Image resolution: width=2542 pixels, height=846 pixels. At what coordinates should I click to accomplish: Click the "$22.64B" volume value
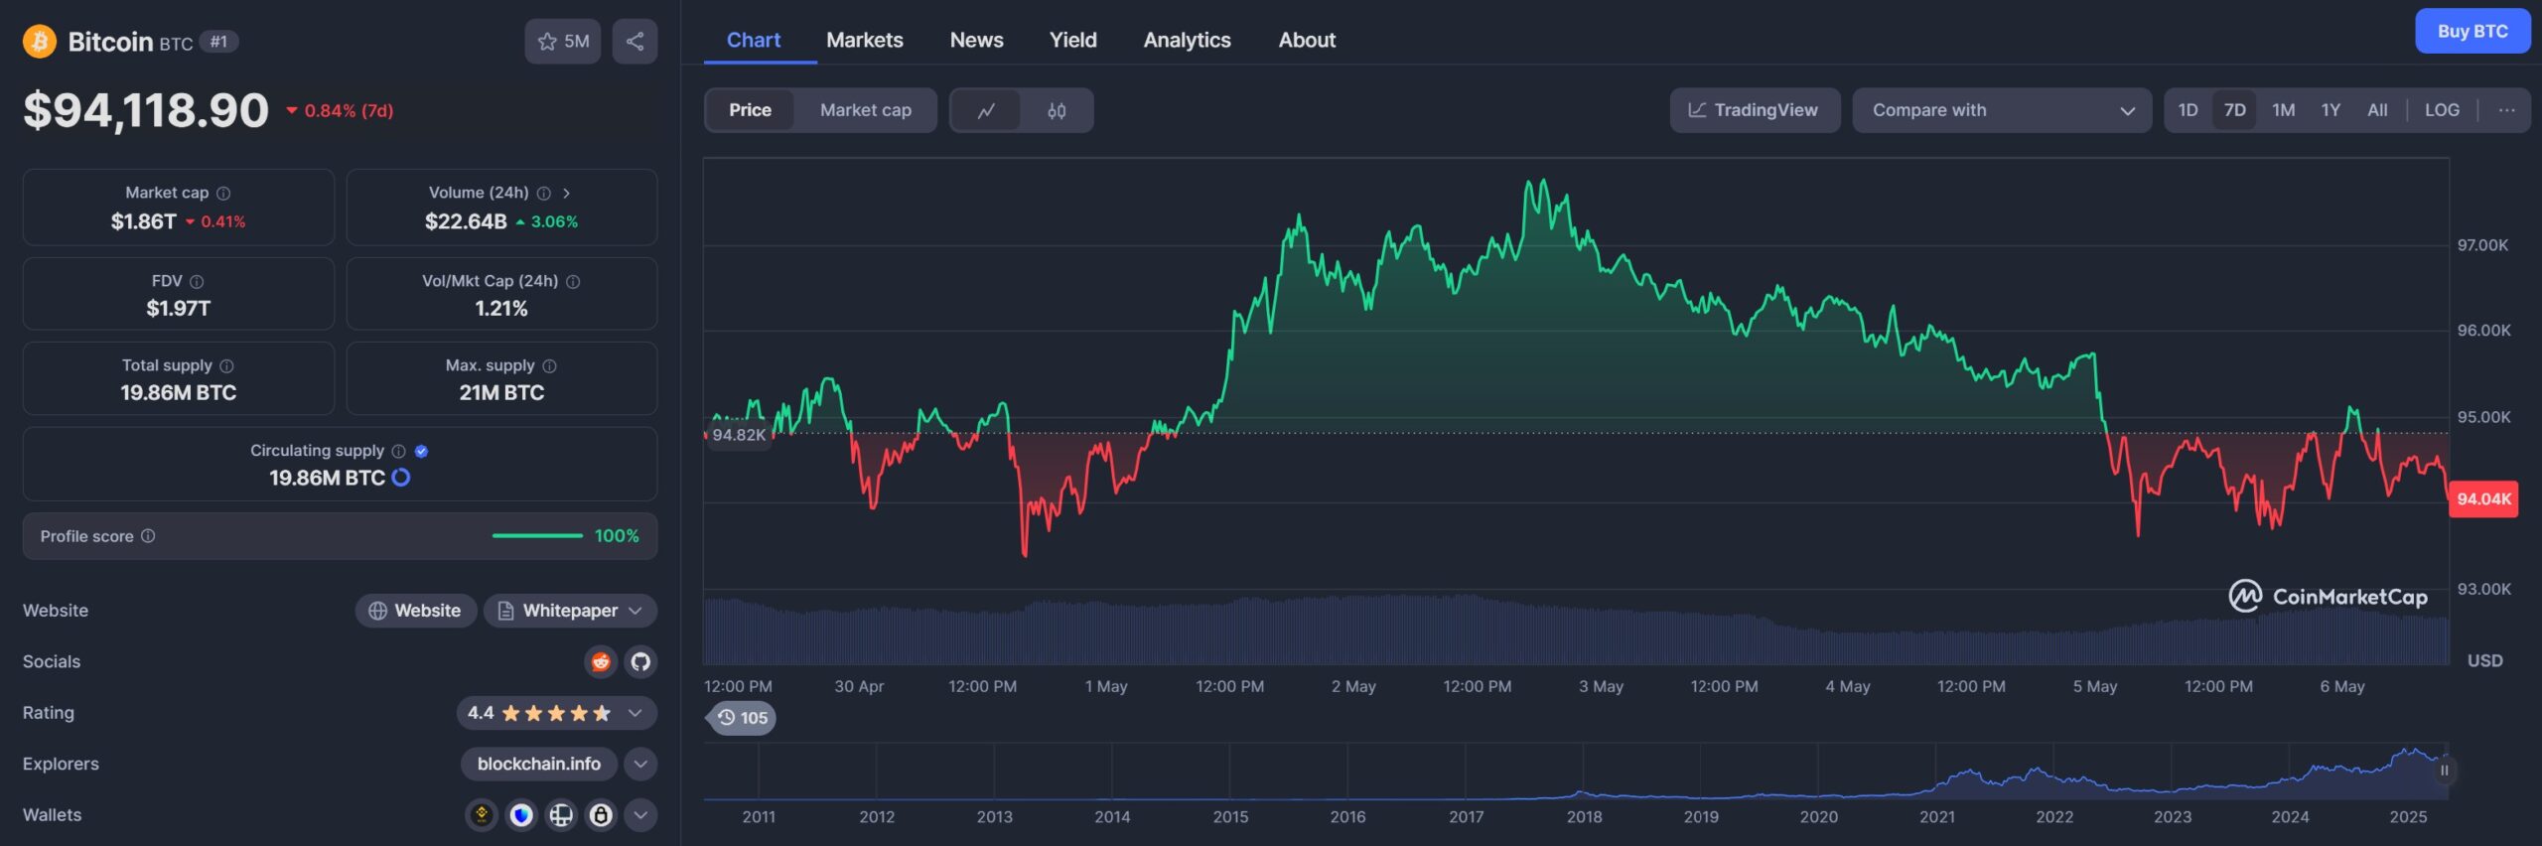tap(466, 221)
